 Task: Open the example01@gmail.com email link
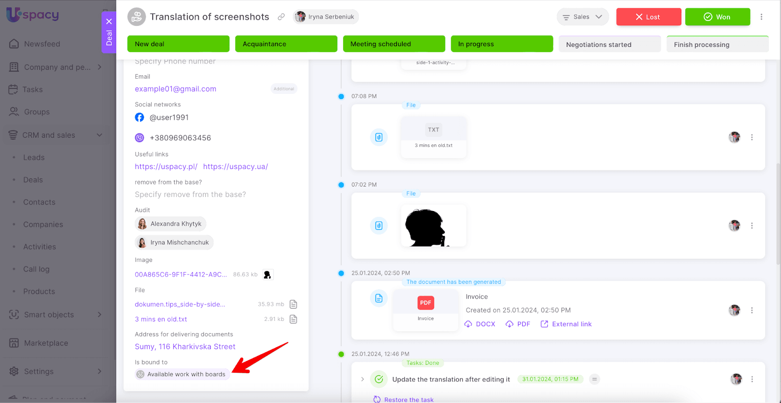point(175,89)
